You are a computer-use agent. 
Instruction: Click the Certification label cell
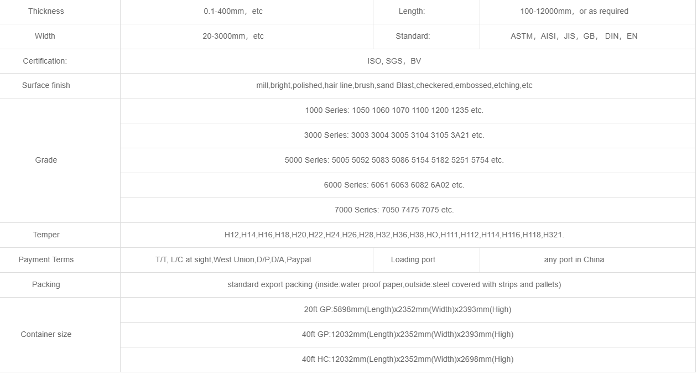click(x=45, y=61)
